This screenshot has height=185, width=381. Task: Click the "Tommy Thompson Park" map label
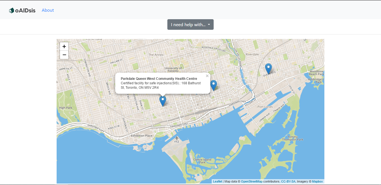tap(292, 138)
